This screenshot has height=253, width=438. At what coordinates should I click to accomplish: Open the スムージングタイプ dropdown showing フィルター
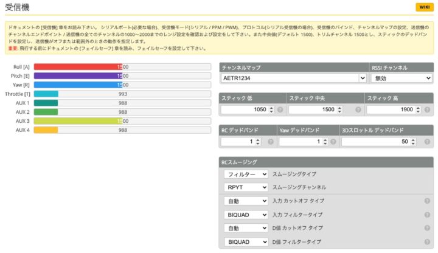point(246,174)
